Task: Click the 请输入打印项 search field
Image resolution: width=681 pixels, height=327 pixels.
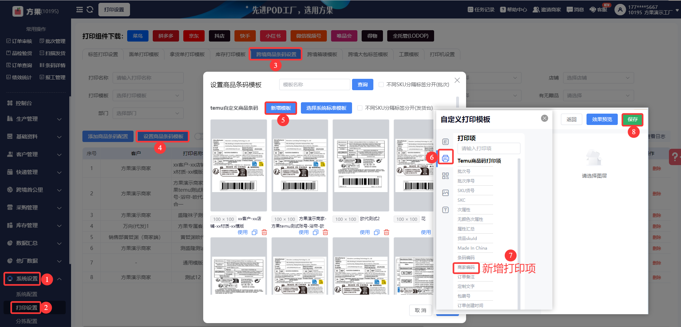Action: click(x=489, y=148)
